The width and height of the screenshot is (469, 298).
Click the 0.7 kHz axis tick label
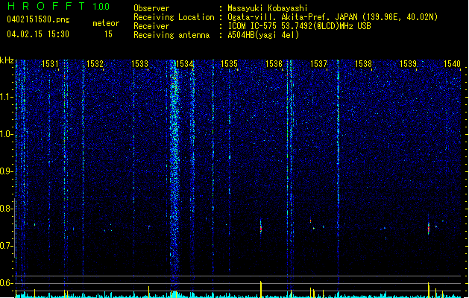[7, 246]
